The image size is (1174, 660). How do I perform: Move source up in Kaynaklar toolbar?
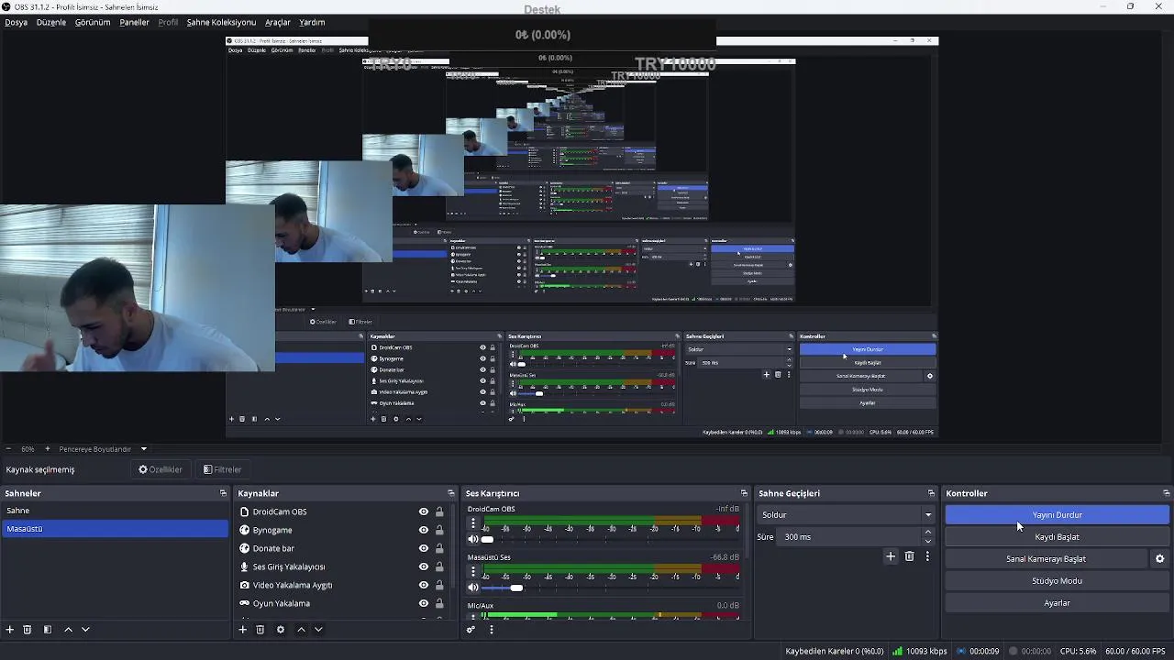301,630
